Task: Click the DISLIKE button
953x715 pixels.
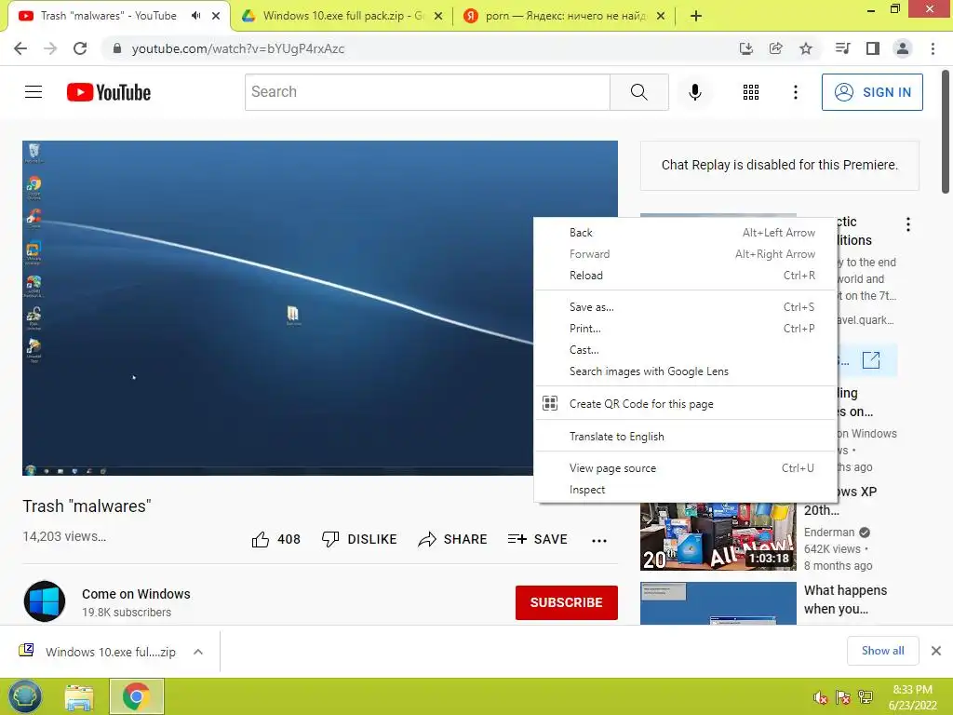Action: (359, 539)
